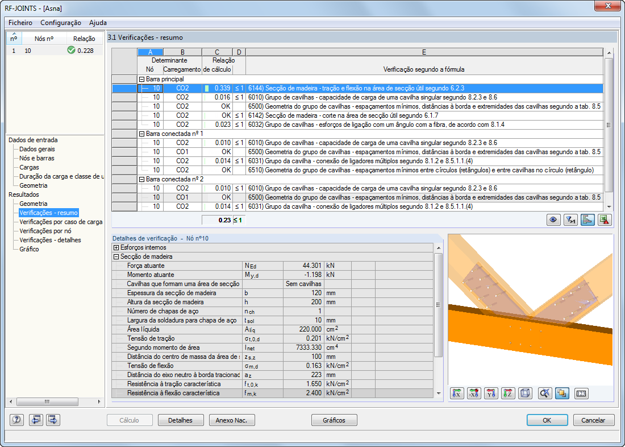Click the 44.301 Força atuante value
Screen dimensions: 625x447
[x=303, y=266]
